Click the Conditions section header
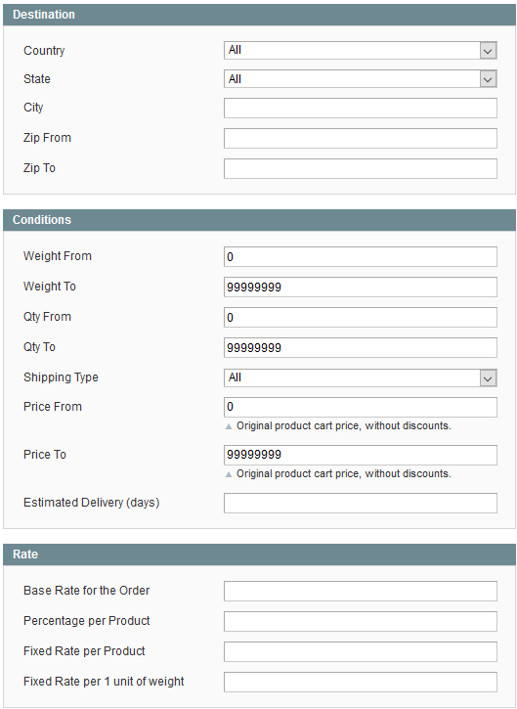 coord(259,220)
